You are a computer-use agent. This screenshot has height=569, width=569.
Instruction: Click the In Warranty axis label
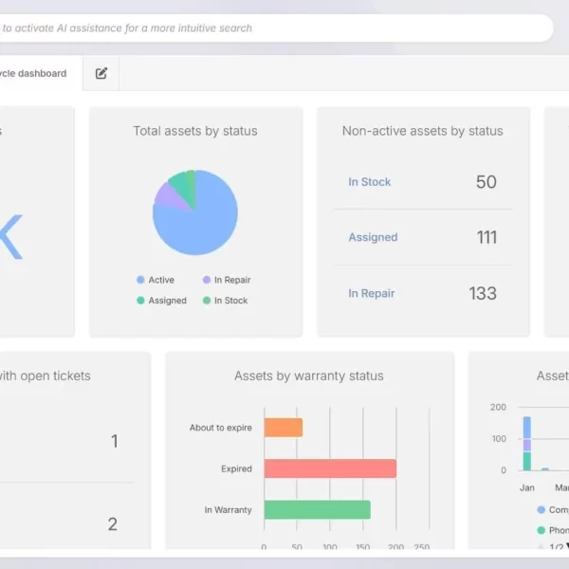pyautogui.click(x=228, y=510)
